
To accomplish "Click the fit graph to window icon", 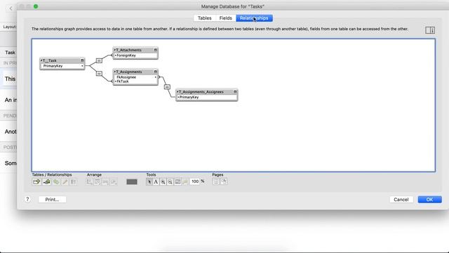I will coord(177,181).
